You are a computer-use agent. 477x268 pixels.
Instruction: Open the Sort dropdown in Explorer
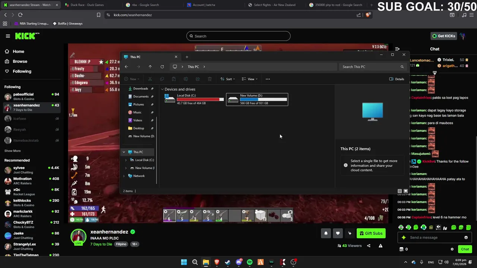227,79
